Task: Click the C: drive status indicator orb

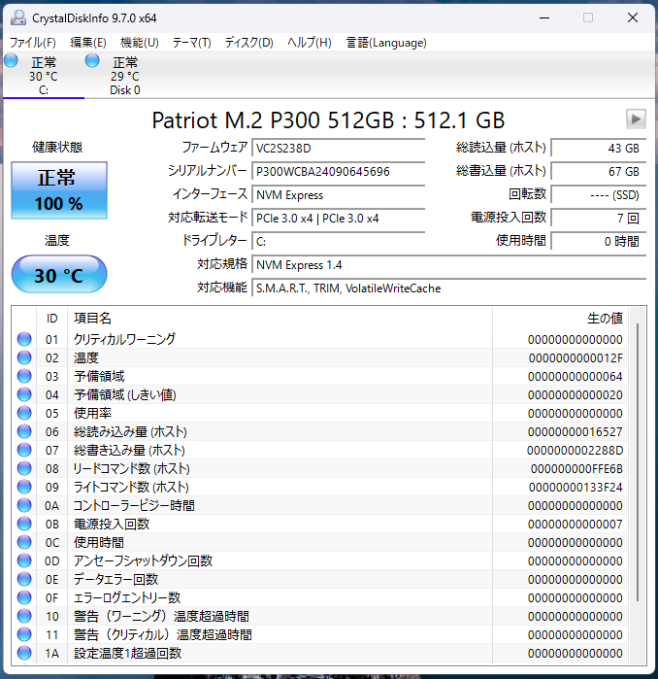Action: 12,60
